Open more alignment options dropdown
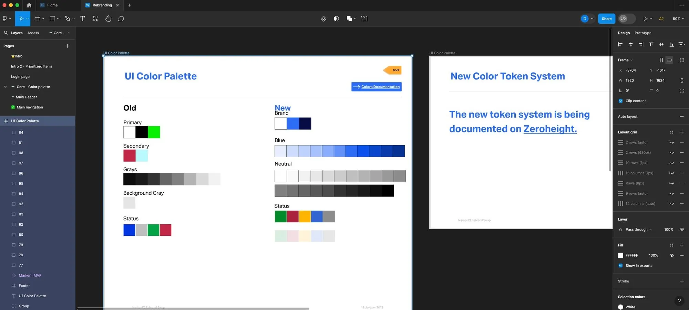Screen dimensions: 689x310 pyautogui.click(x=682, y=44)
